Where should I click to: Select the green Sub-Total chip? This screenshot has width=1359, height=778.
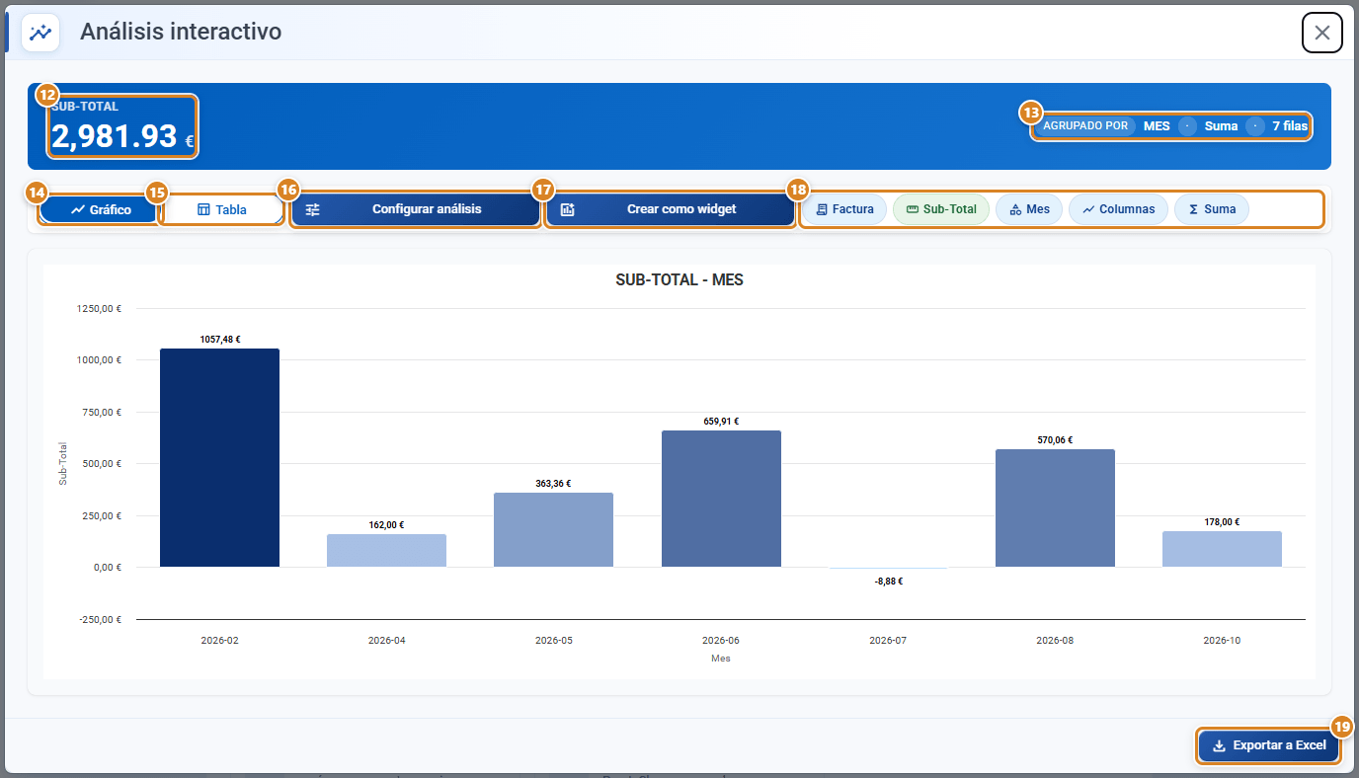click(x=941, y=209)
